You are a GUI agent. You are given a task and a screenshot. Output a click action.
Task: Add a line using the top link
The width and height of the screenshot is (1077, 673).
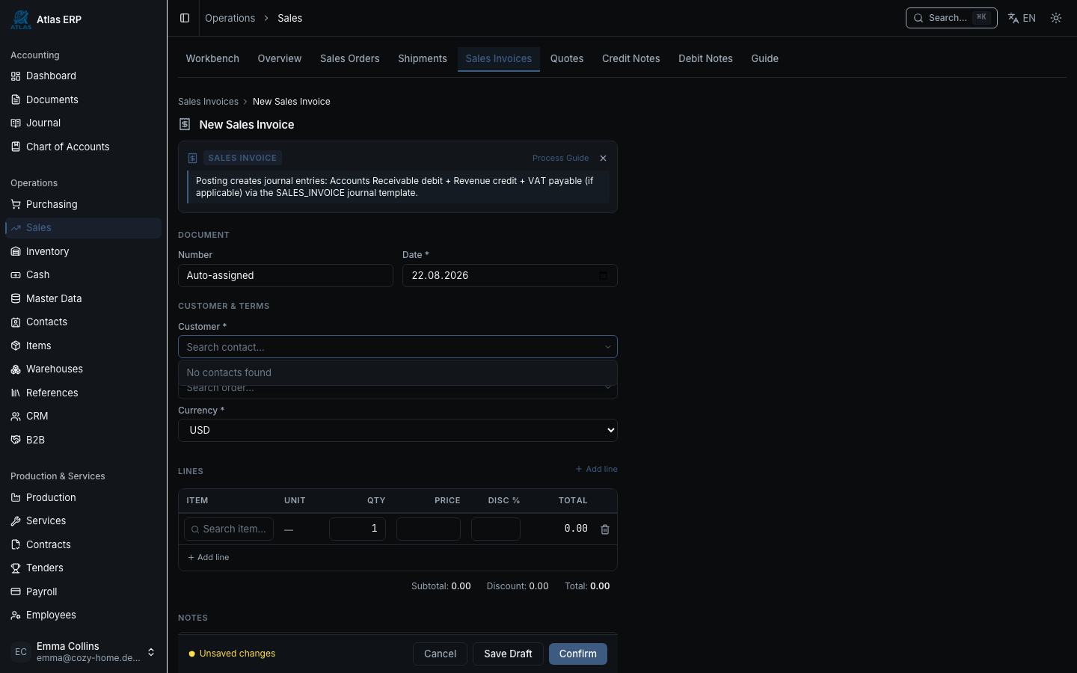click(x=597, y=469)
